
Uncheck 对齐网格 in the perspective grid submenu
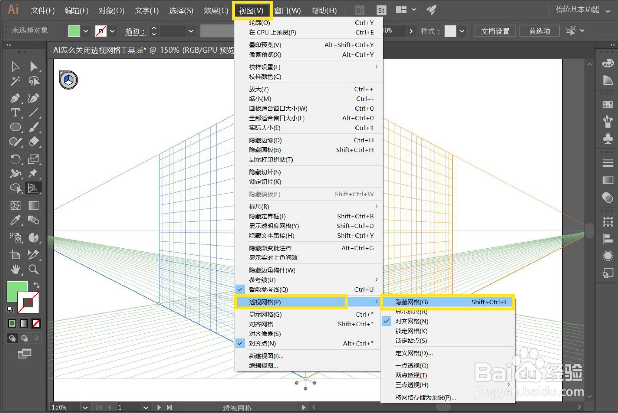[411, 321]
